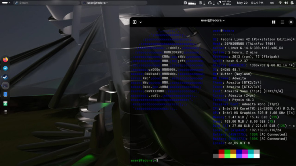Click swap value '103.66 MiB / 8.00 GiB'
296x166 pixels.
pos(246,122)
